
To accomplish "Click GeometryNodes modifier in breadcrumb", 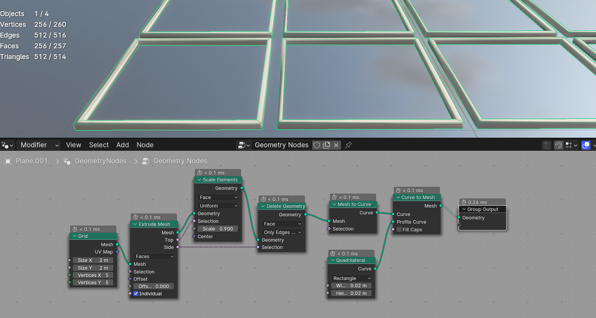I will click(x=101, y=161).
